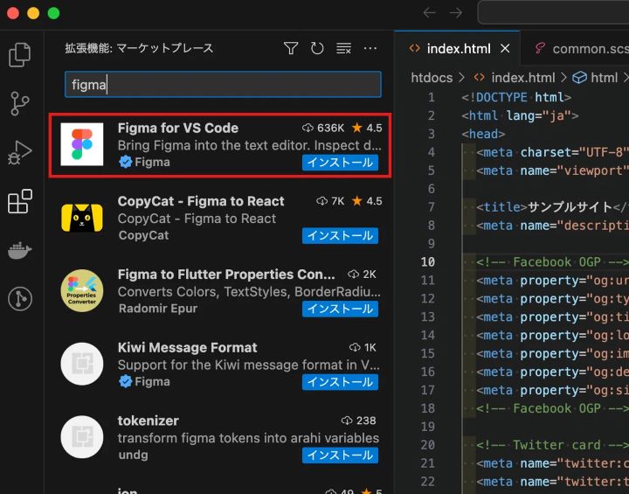Expand the html breadcrumb symbol
Image resolution: width=629 pixels, height=494 pixels.
pos(595,77)
